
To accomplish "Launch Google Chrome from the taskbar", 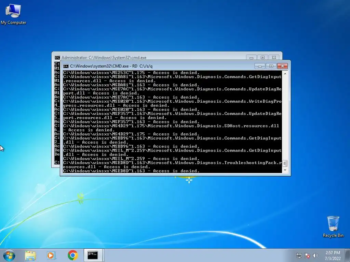I will click(x=73, y=255).
